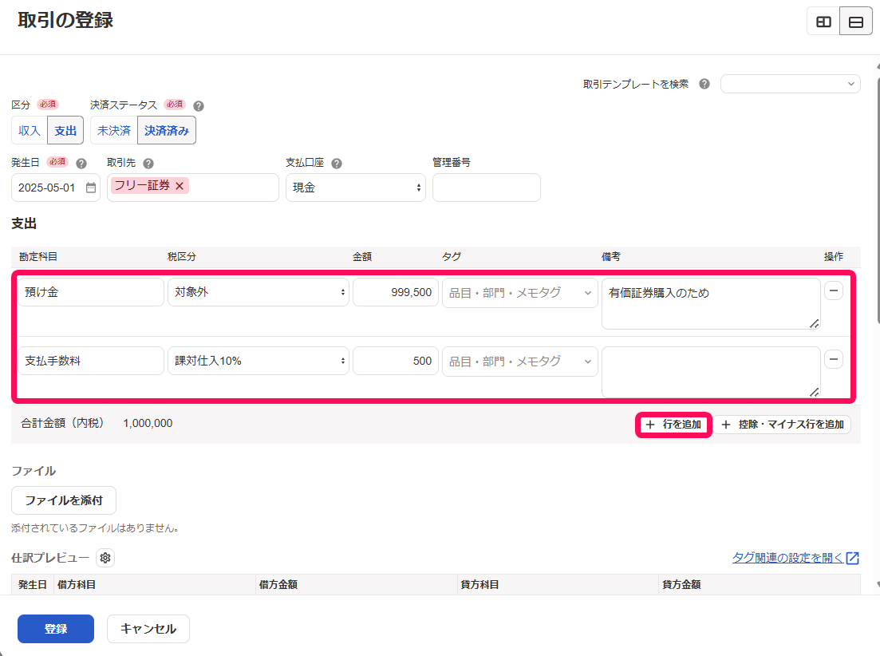This screenshot has width=880, height=656.
Task: Open help for 取引テンプレートを検索
Action: pos(704,84)
